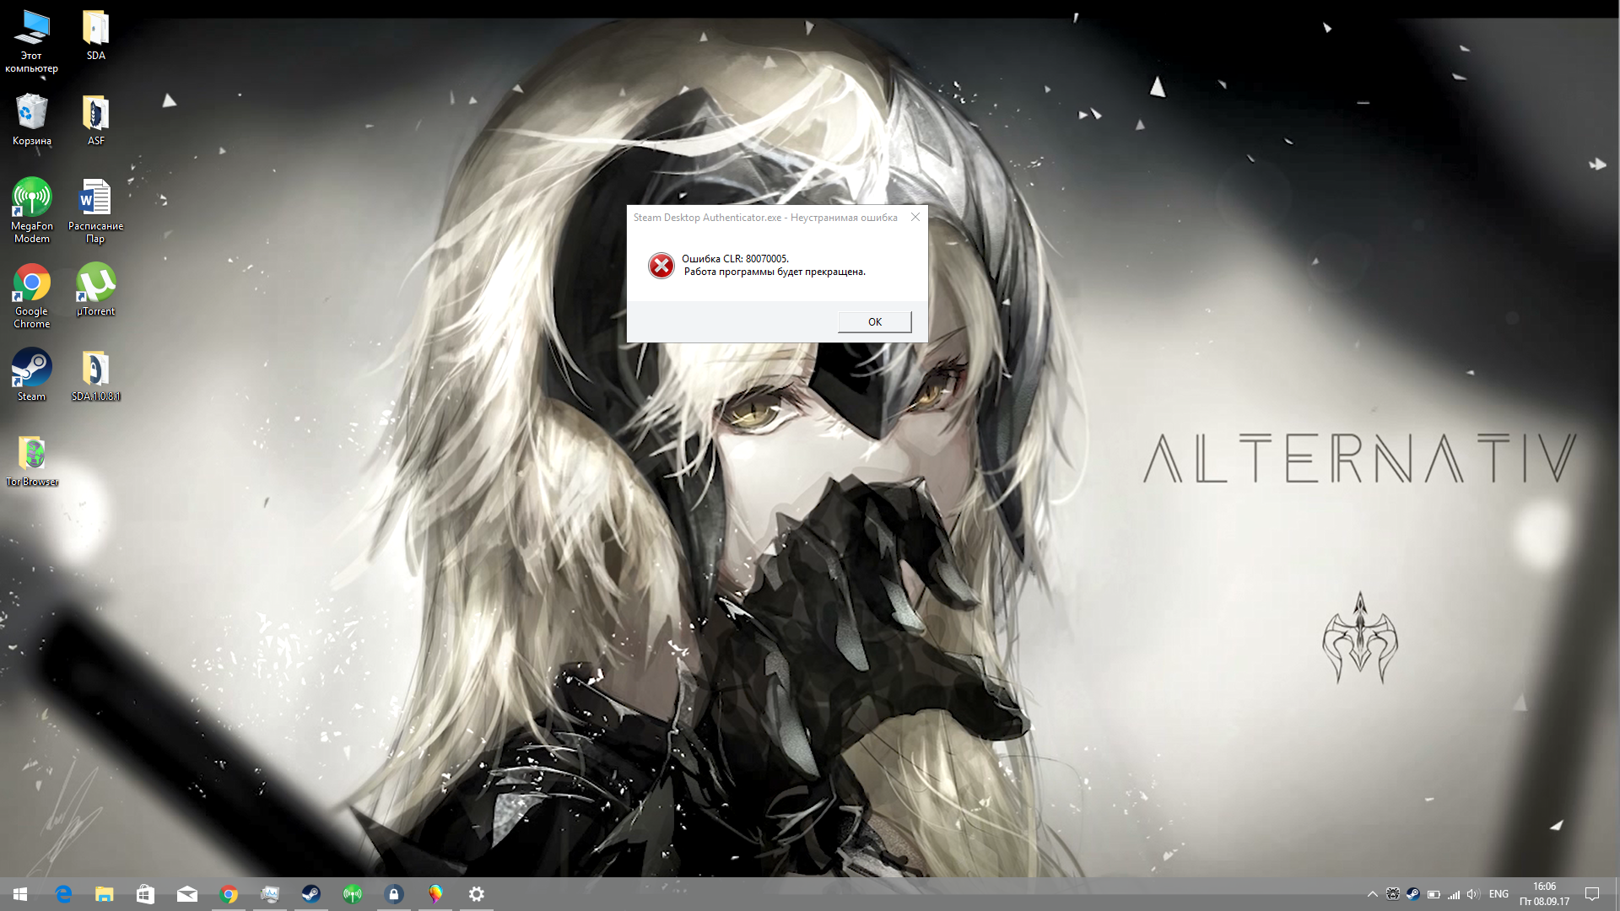The width and height of the screenshot is (1620, 911).
Task: Select the µTorrent desktop shortcut
Action: click(96, 290)
